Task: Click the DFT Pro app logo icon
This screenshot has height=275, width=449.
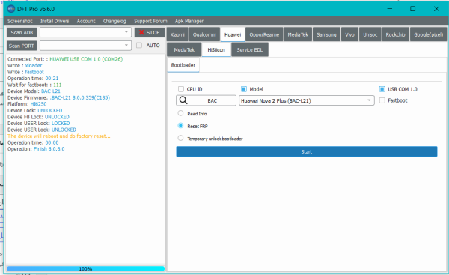Action: point(11,9)
